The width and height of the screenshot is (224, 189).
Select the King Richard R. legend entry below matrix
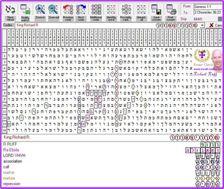pos(17,137)
